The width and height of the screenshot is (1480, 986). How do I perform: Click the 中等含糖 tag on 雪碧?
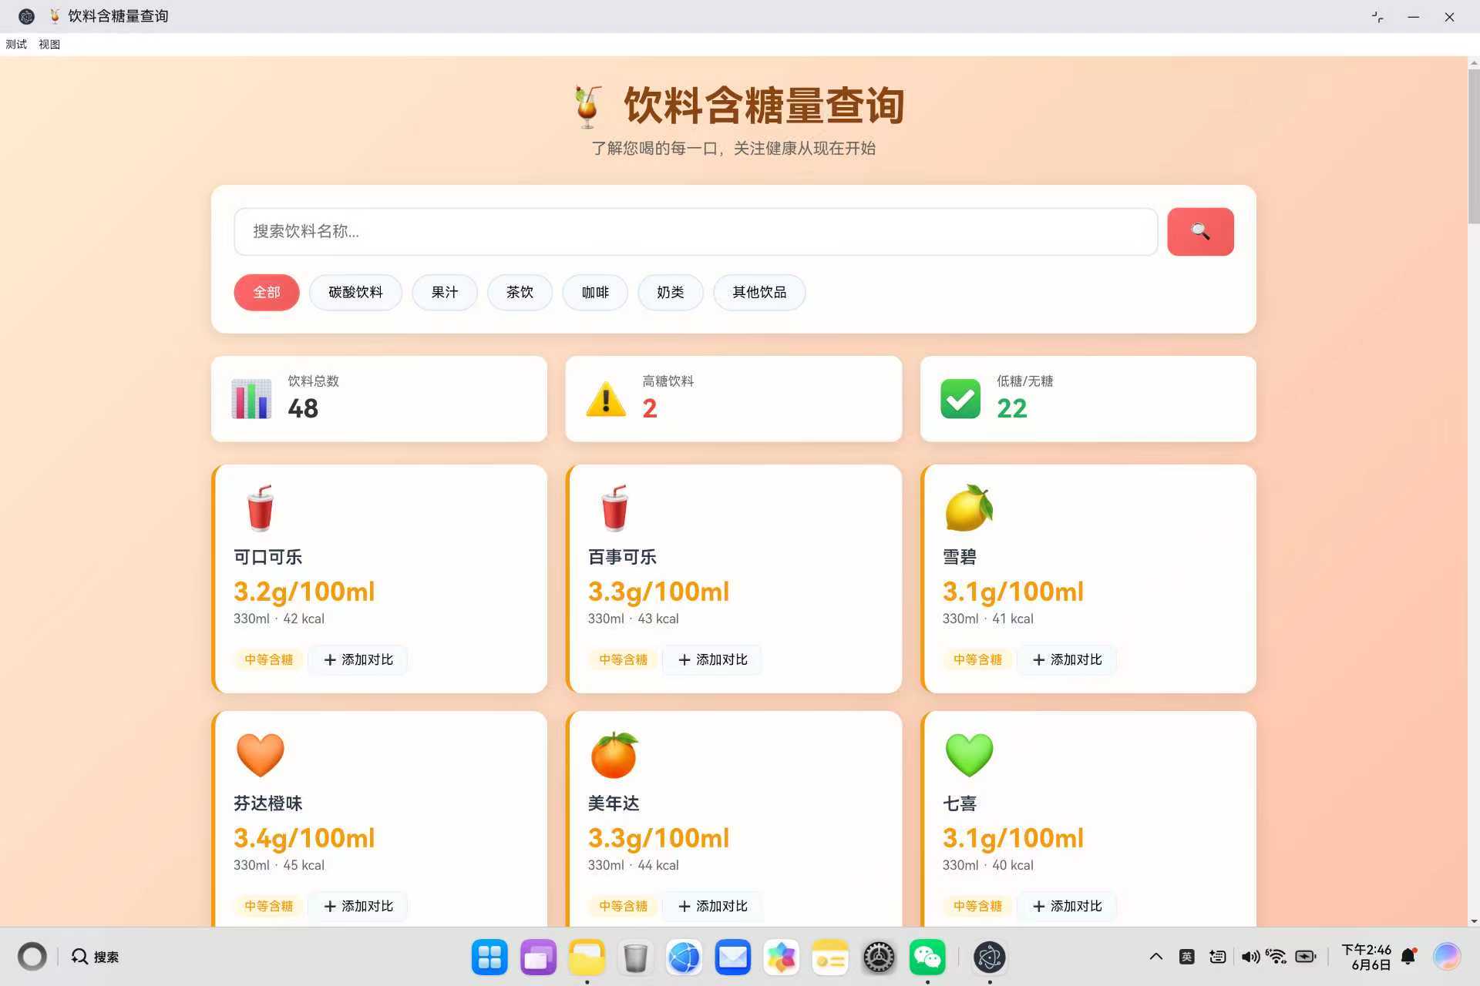tap(977, 660)
